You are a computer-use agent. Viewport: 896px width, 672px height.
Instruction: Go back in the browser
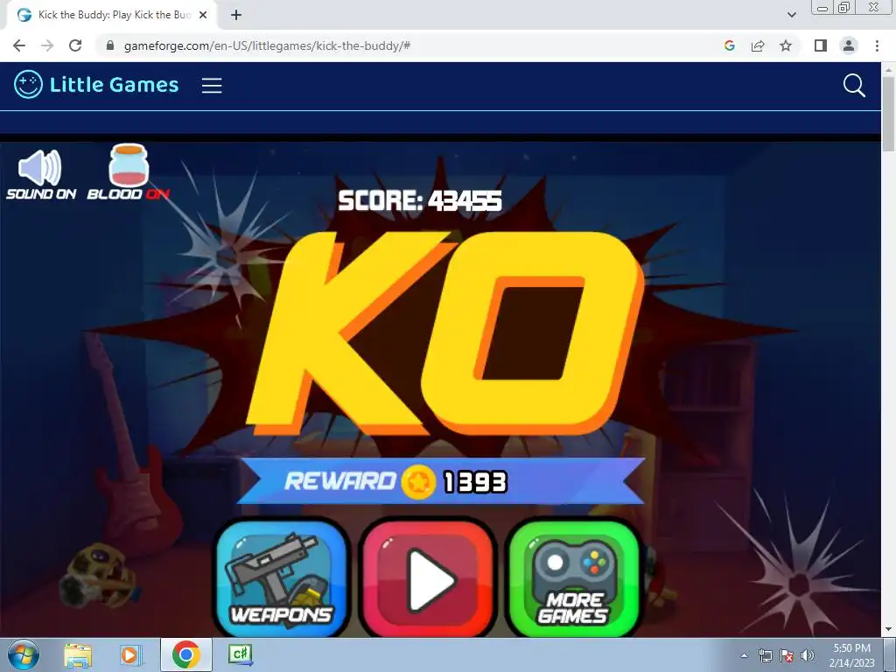(x=19, y=45)
